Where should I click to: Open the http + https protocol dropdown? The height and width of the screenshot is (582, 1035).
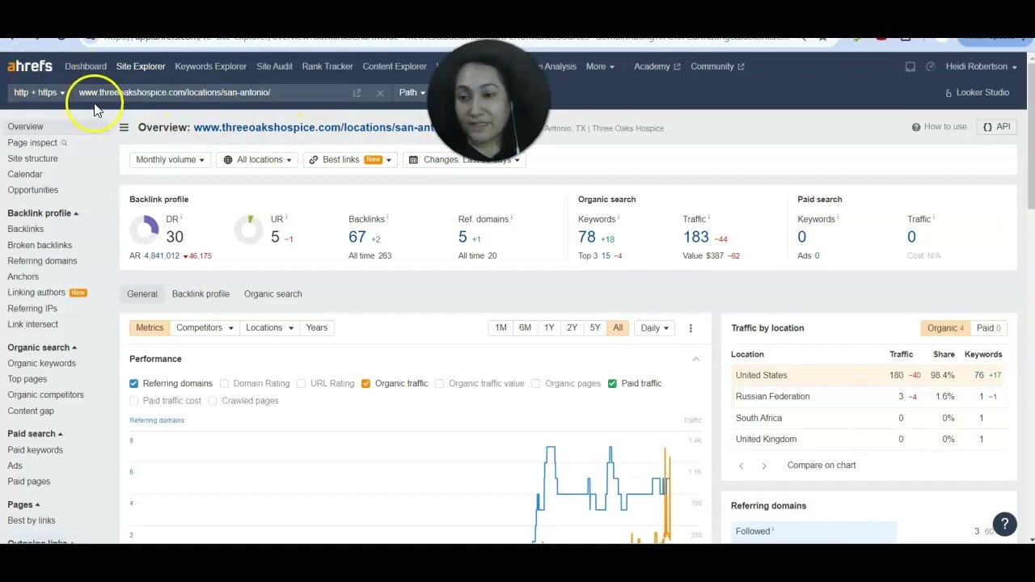point(39,92)
